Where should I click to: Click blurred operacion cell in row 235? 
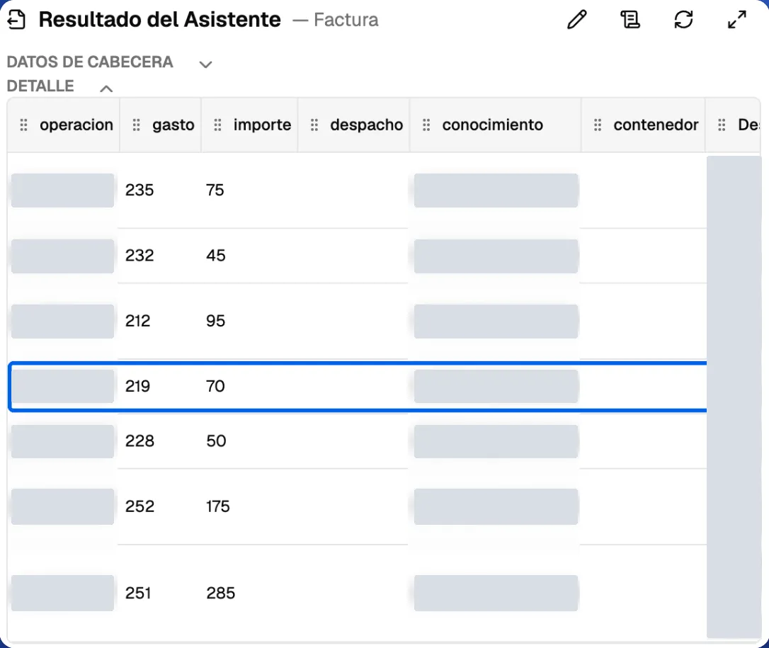coord(63,191)
